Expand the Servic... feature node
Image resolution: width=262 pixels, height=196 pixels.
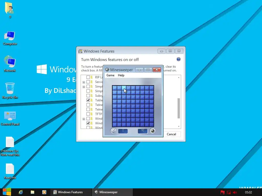(x=84, y=82)
